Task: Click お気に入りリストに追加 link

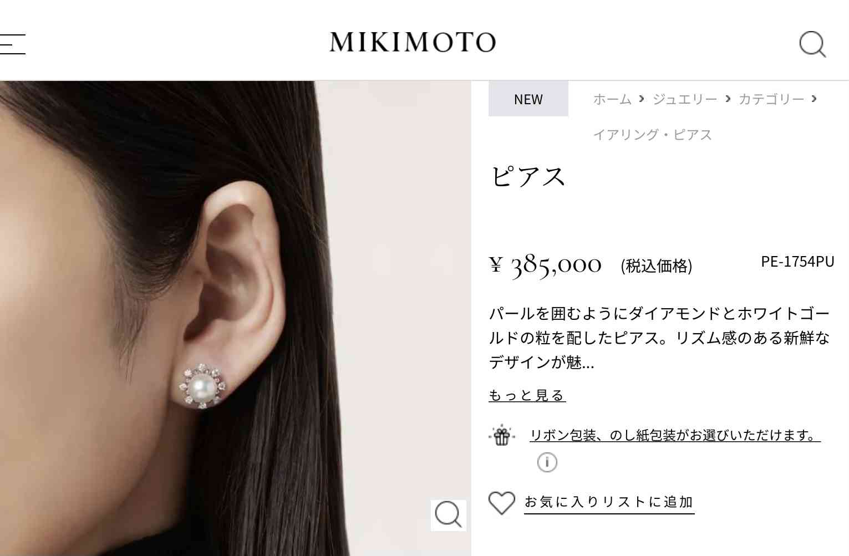Action: tap(609, 502)
